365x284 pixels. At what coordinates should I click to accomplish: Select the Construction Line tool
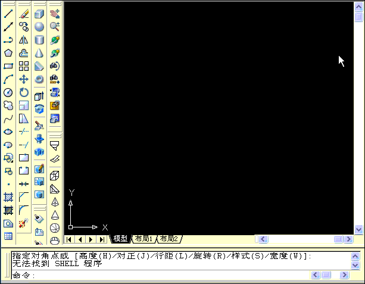click(x=8, y=27)
